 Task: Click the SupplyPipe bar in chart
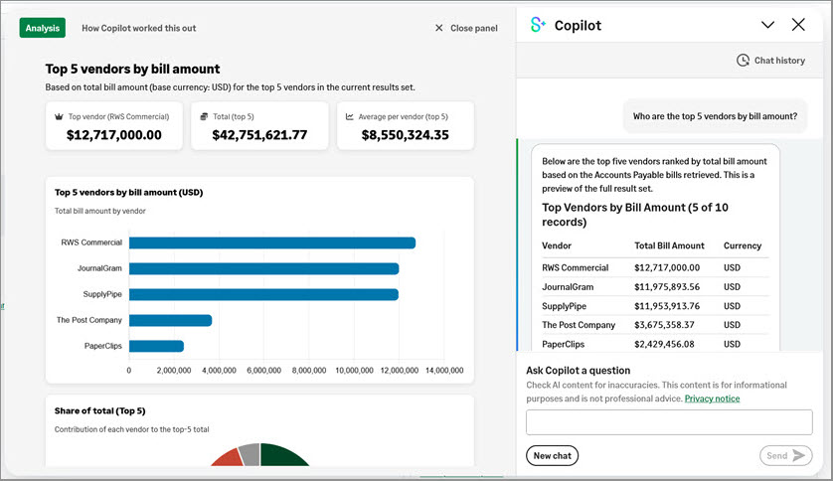263,294
